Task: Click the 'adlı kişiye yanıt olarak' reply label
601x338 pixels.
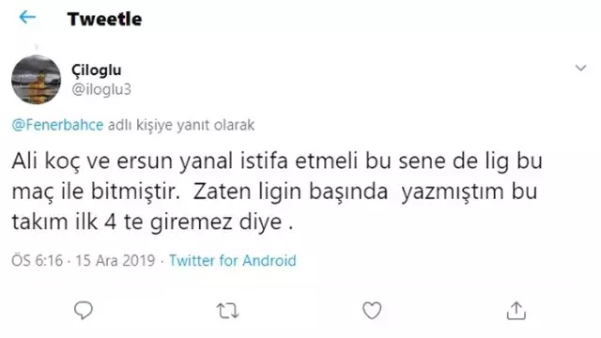Action: point(181,125)
